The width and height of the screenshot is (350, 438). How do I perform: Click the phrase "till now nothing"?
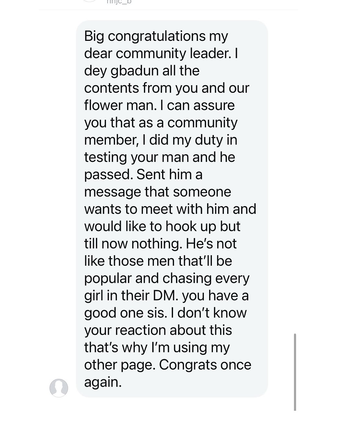[x=132, y=244]
